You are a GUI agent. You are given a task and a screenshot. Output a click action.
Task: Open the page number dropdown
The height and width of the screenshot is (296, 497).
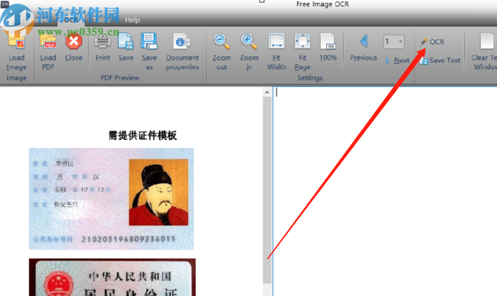pyautogui.click(x=401, y=42)
